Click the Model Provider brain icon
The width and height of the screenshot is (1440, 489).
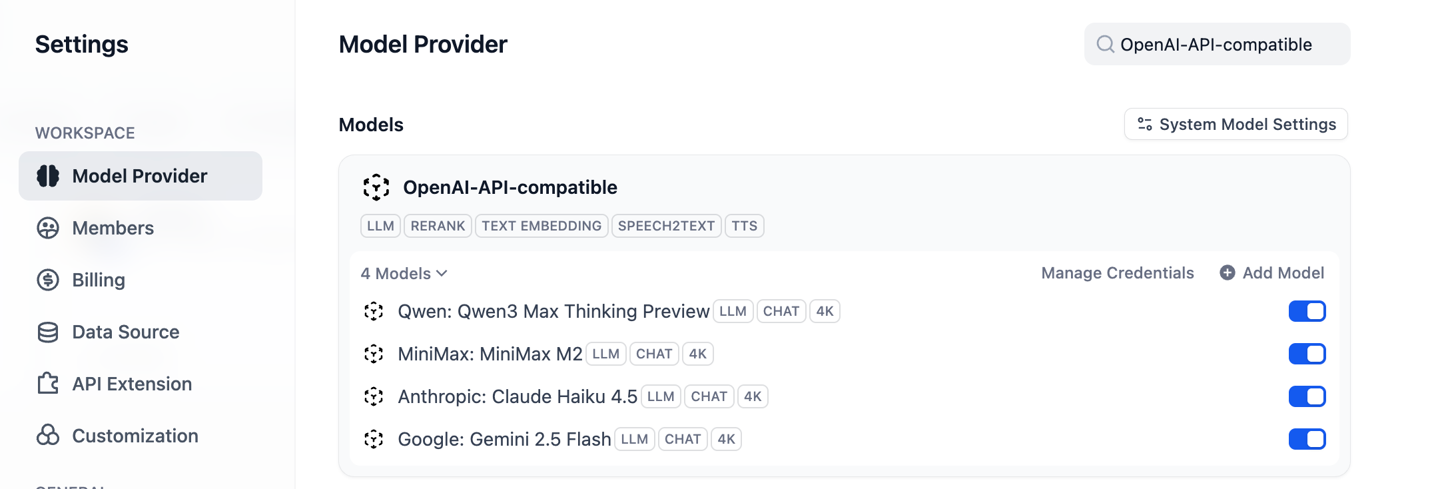[x=48, y=176]
